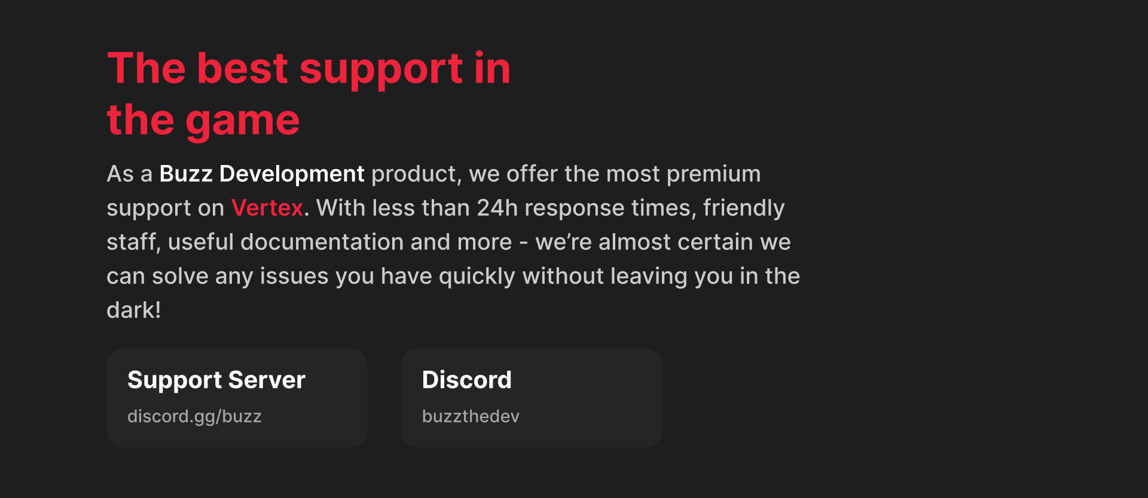Viewport: 1148px width, 498px height.
Task: Click the word "dark!" ending the paragraph
Action: 133,310
